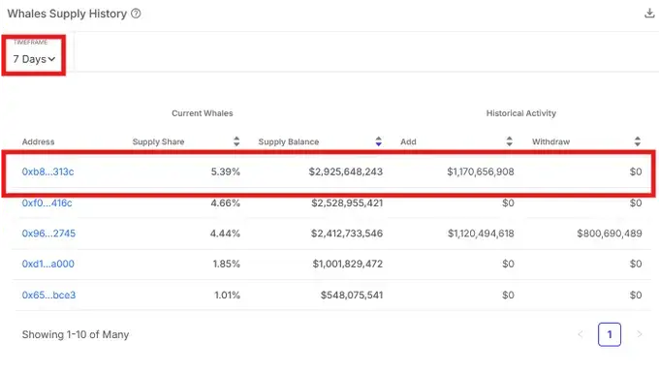Go to the previous page arrow
This screenshot has width=659, height=375.
pos(581,334)
